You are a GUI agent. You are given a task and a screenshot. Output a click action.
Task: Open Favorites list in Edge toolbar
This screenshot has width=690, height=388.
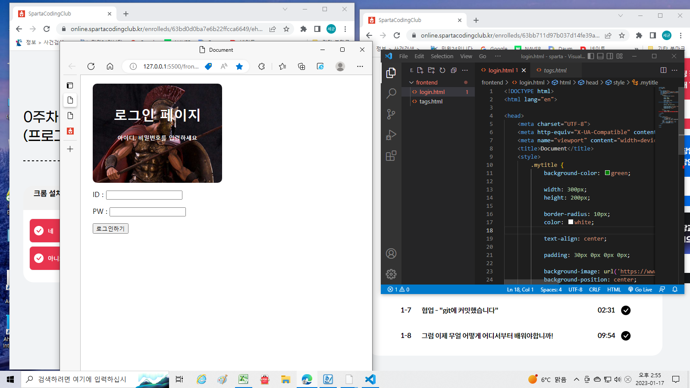(282, 66)
